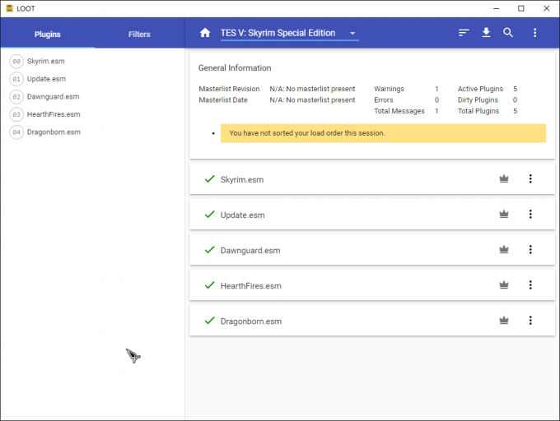The width and height of the screenshot is (560, 421).
Task: Click the sort plugins icon in header
Action: point(464,33)
